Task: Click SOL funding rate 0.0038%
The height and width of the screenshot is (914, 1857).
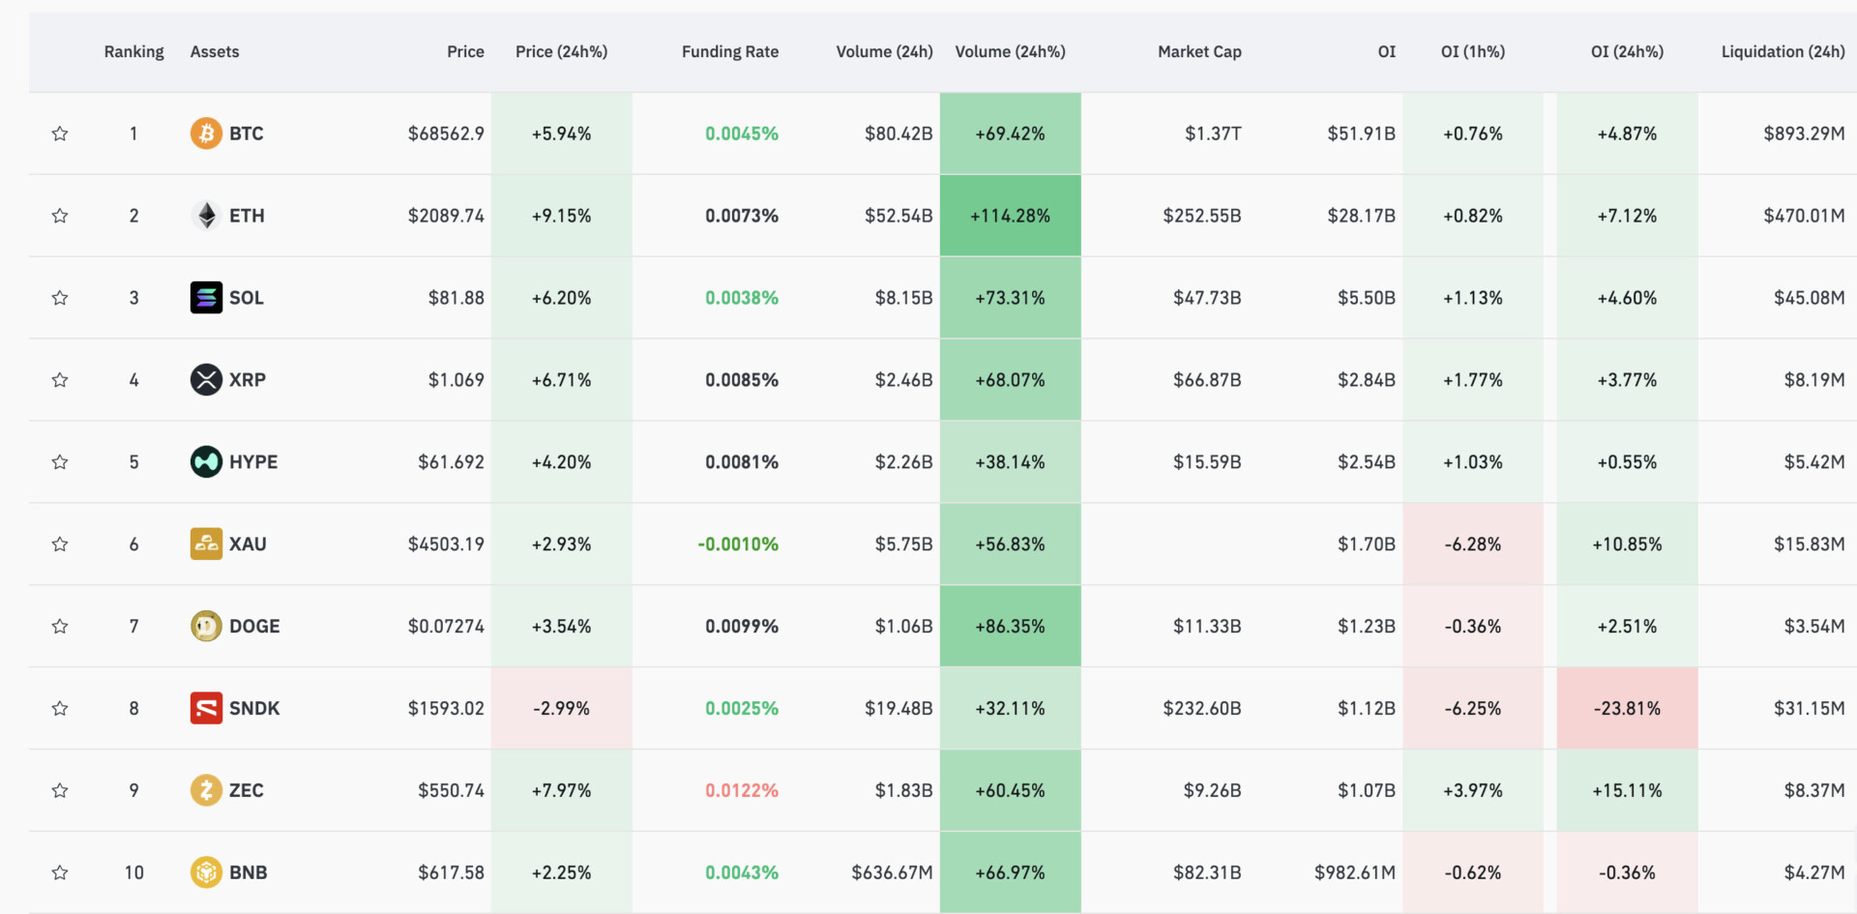Action: point(742,298)
